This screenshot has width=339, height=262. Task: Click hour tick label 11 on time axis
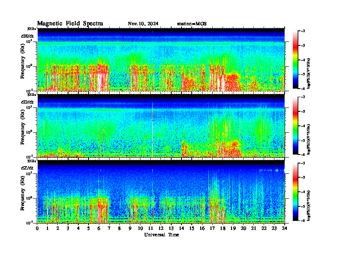[151, 228]
